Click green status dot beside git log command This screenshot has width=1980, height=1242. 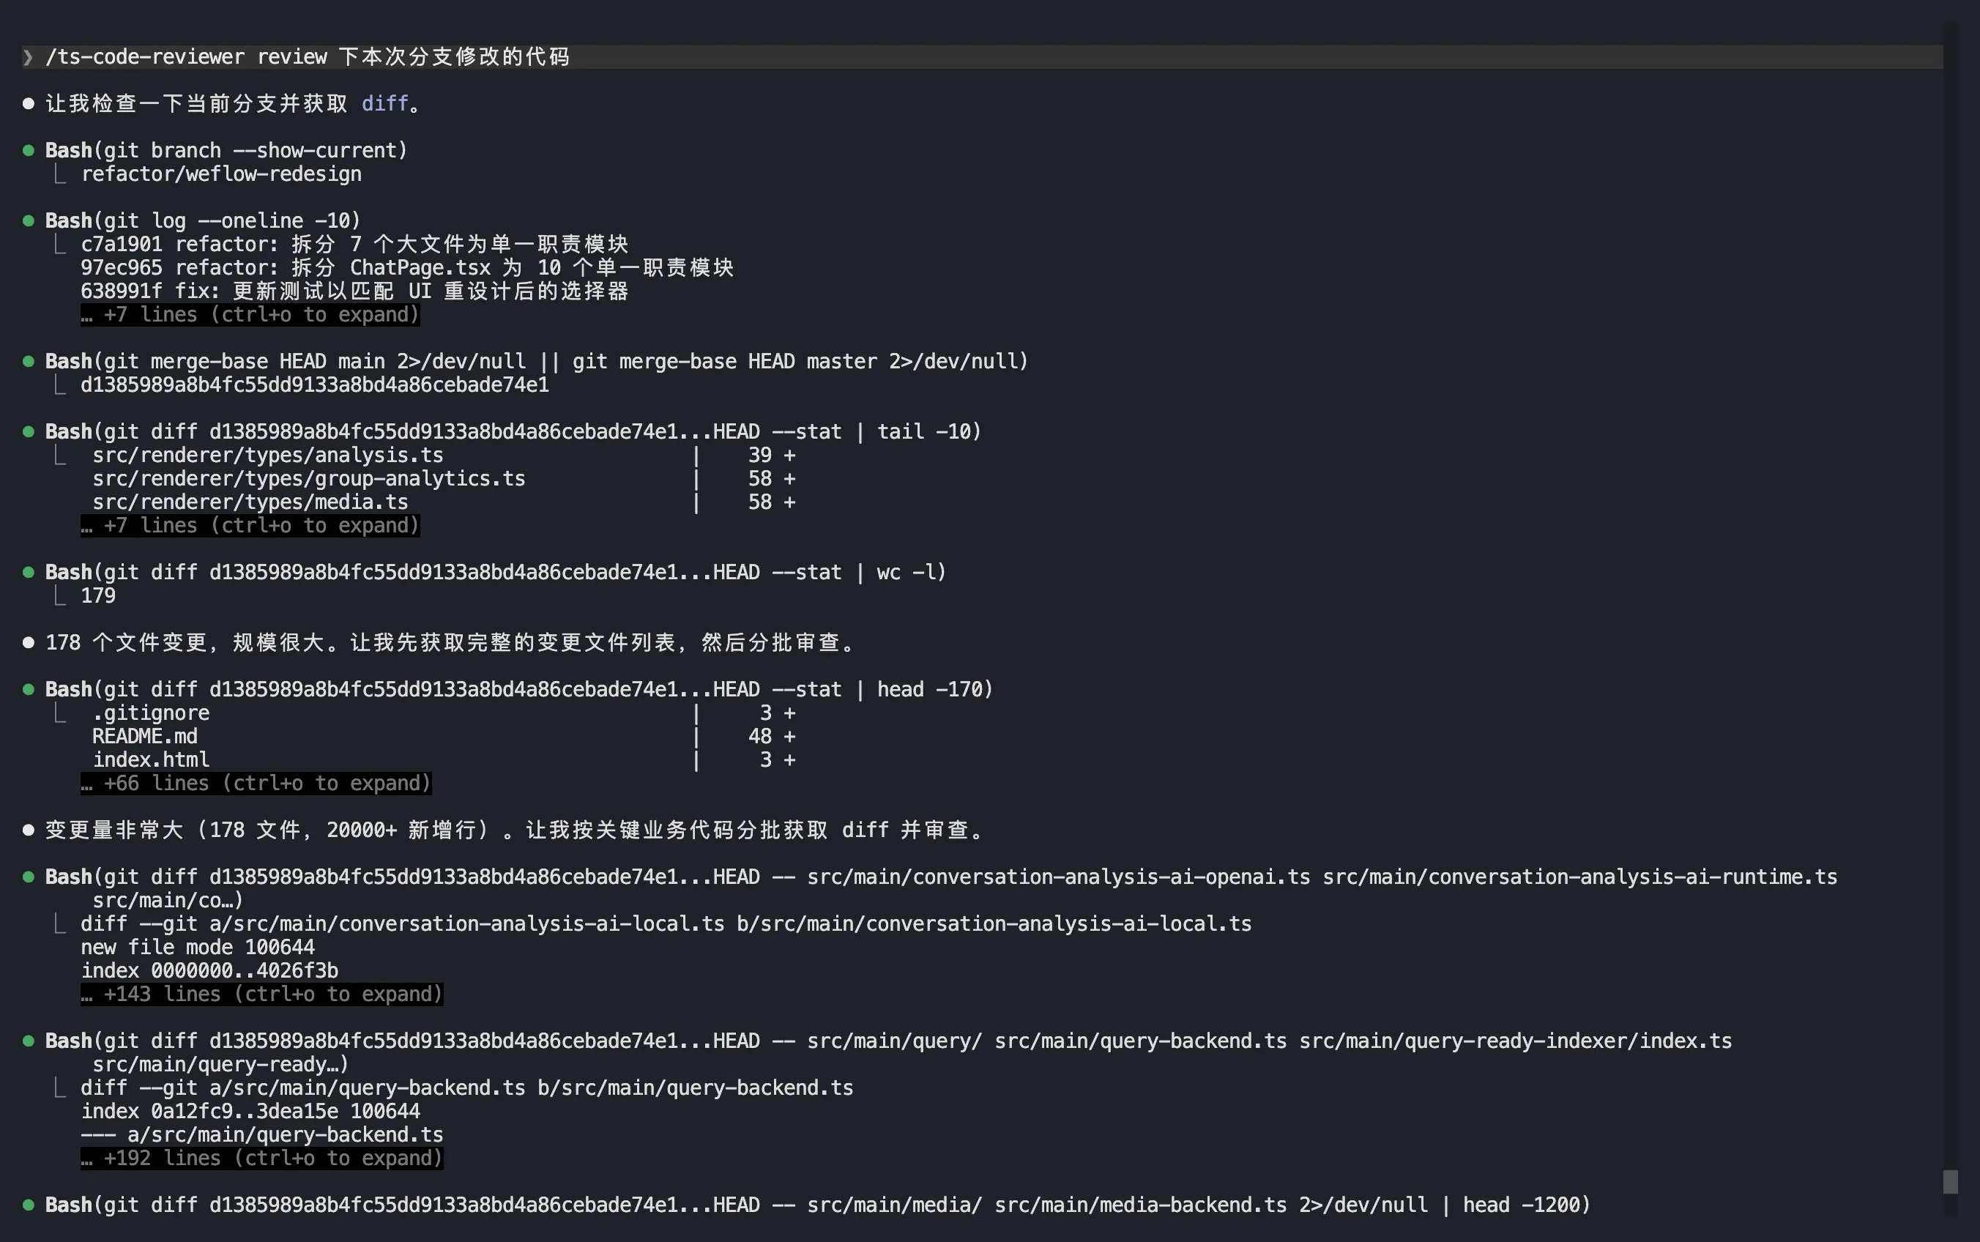(29, 220)
